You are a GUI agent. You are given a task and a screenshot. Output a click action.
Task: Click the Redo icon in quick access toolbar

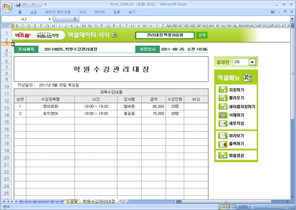pos(34,4)
